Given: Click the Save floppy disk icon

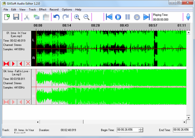Looking at the screenshot, I should 16,17.
